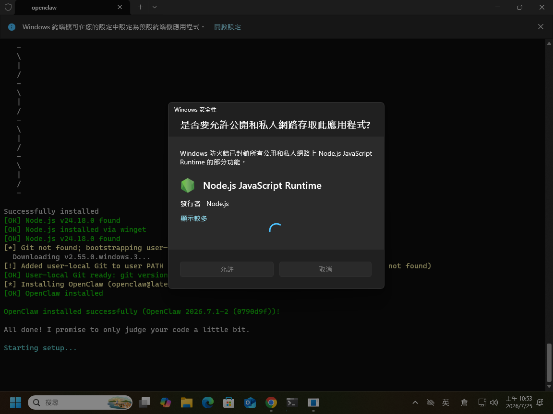This screenshot has width=553, height=414.
Task: Open Microsoft Store from taskbar
Action: (229, 402)
